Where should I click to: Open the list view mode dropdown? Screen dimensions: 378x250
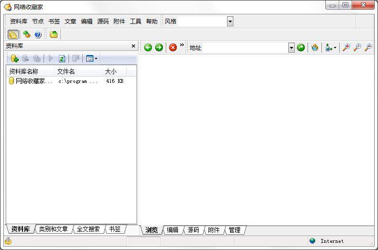(x=92, y=58)
